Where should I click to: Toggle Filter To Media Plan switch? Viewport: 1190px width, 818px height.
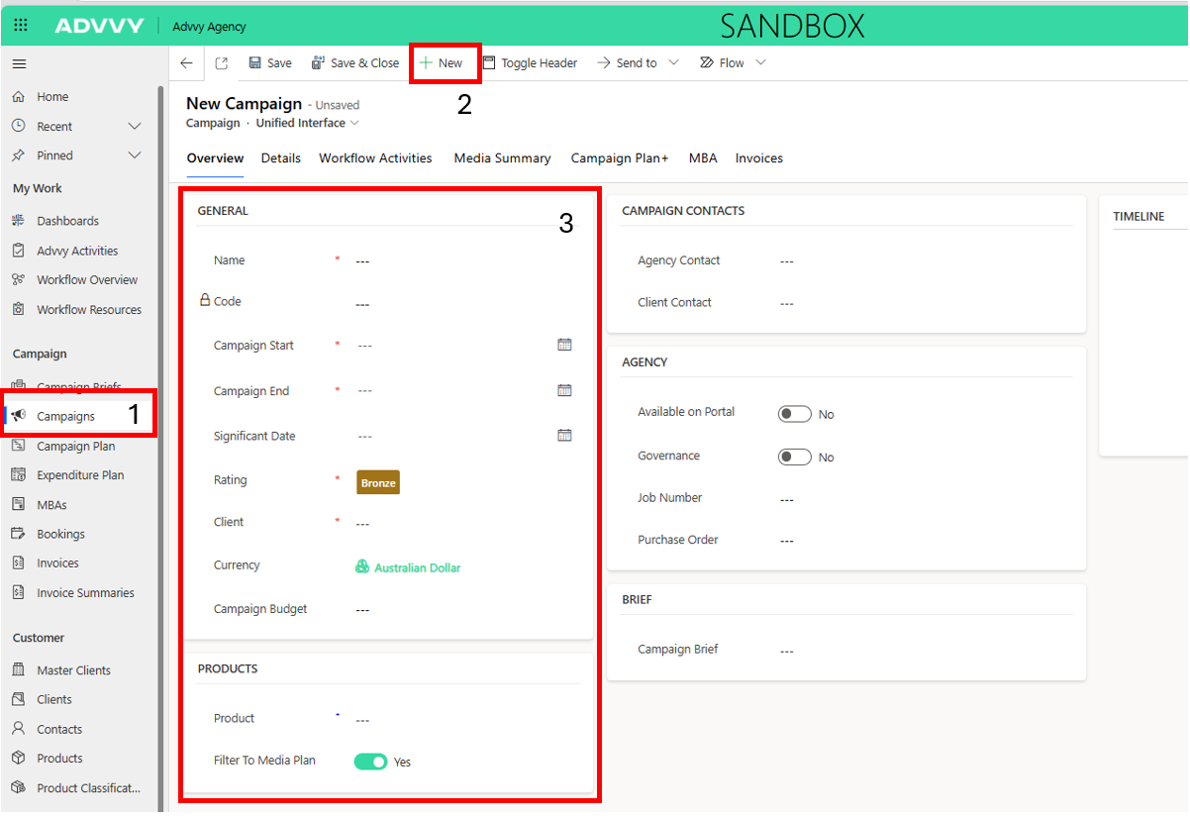(370, 762)
